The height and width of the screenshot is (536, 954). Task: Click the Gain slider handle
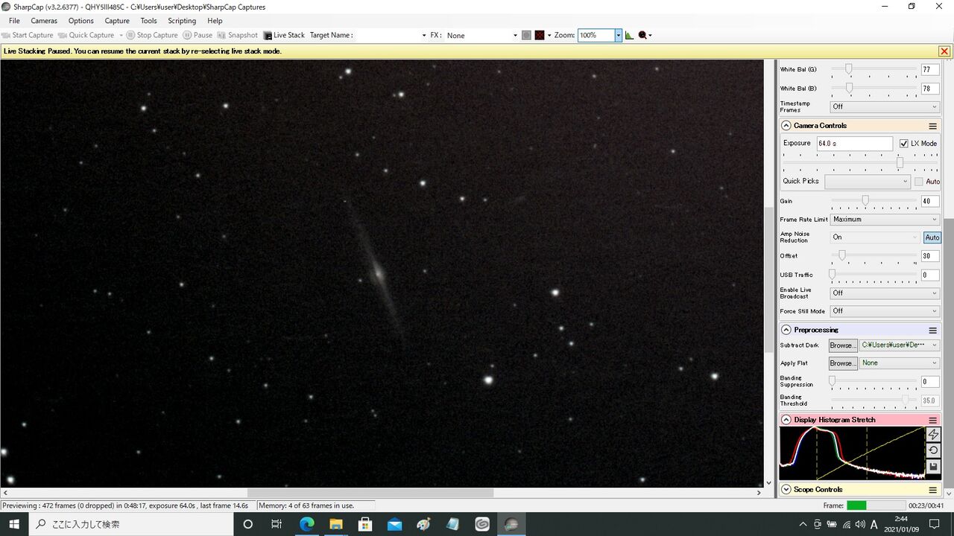[865, 200]
